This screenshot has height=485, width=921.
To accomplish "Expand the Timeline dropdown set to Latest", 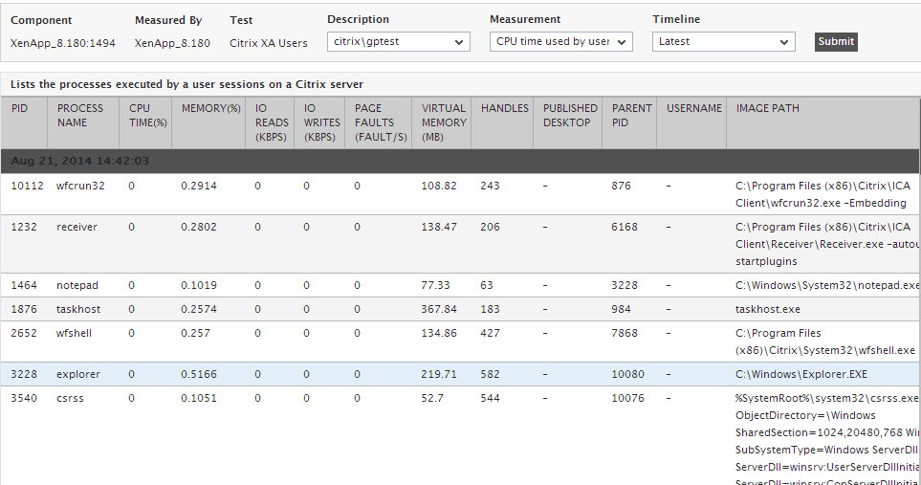I will (724, 42).
